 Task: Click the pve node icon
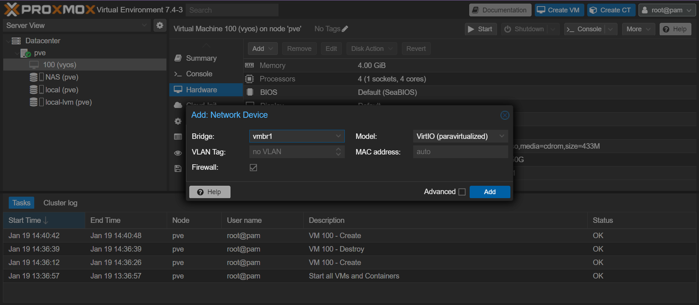25,53
